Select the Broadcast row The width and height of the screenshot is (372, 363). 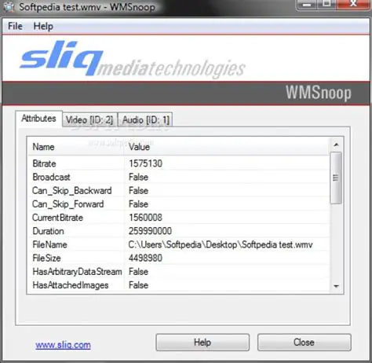(x=179, y=178)
